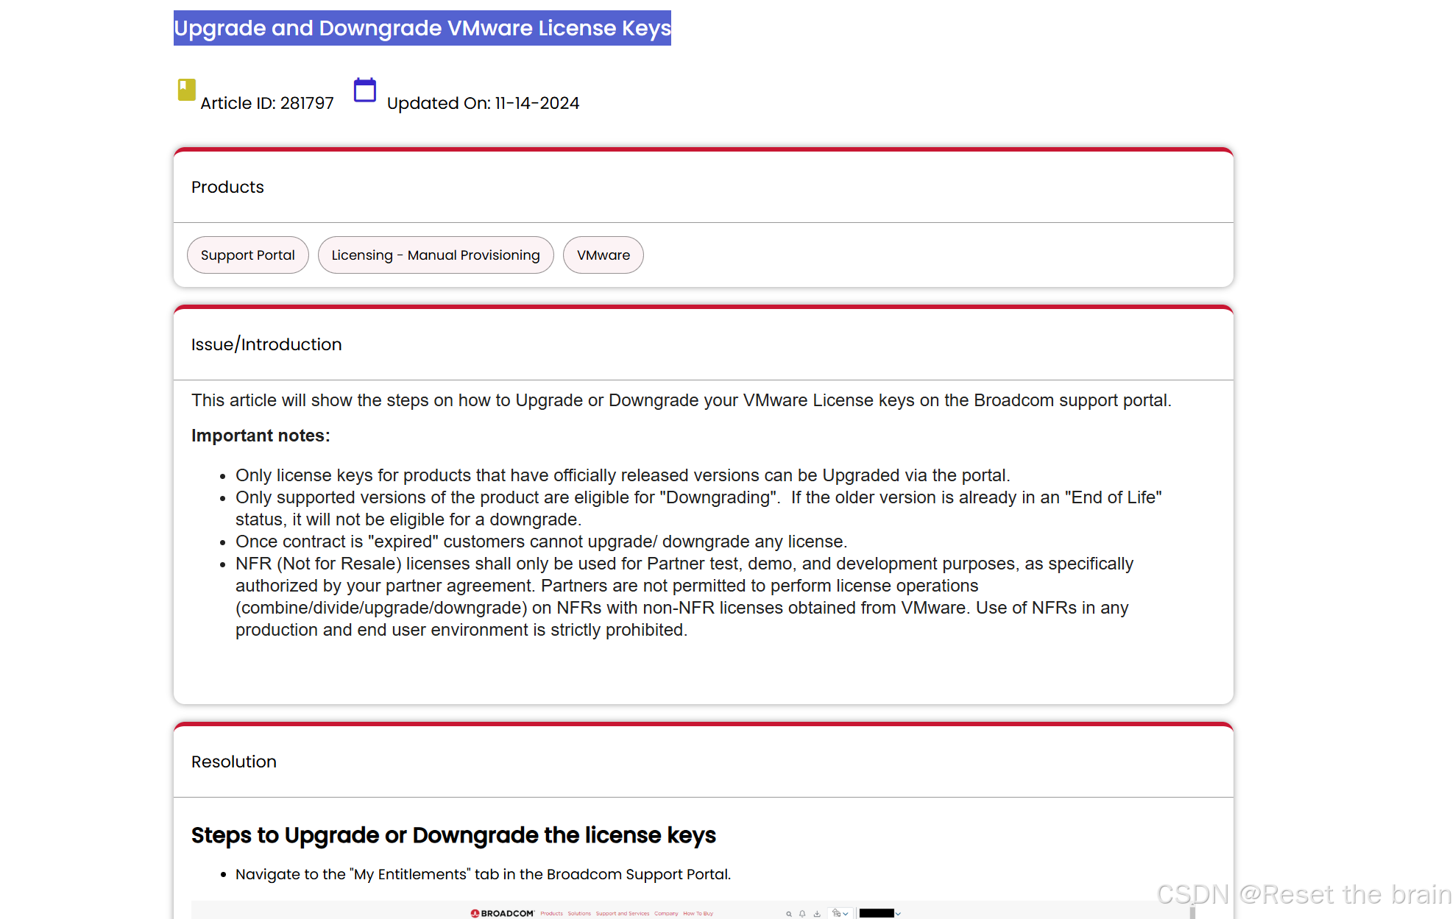Screen dimensions: 1455x919
Task: Select the VMware product tag
Action: 603,255
